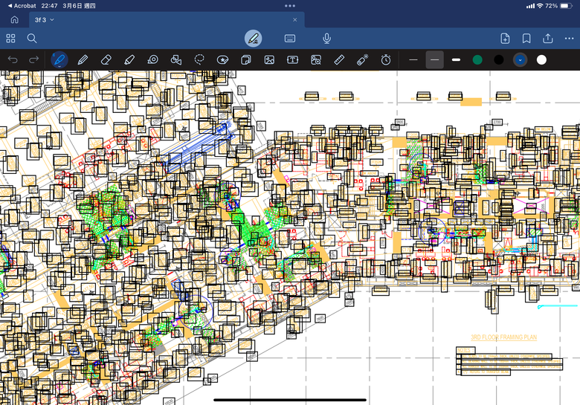This screenshot has height=405, width=580.
Task: Pick the black pen color
Action: tap(499, 60)
